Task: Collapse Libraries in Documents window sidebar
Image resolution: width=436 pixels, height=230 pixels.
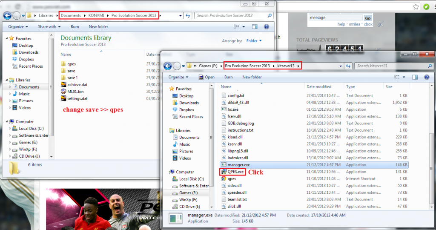Action: click(7, 80)
